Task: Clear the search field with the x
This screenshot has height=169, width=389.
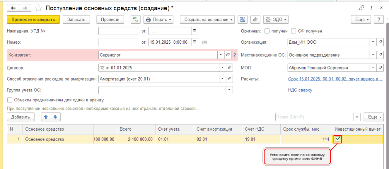Action: click(357, 117)
